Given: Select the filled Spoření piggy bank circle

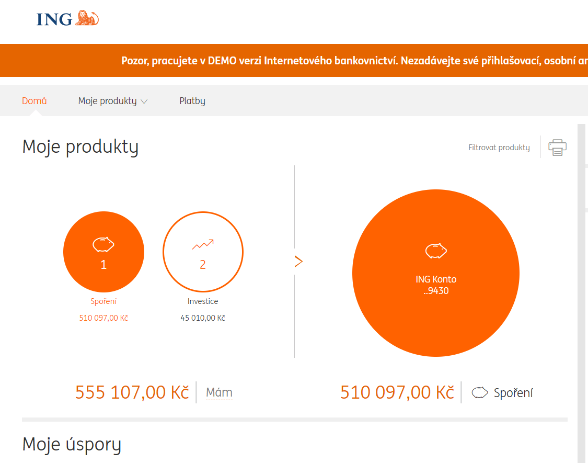Looking at the screenshot, I should 103,252.
